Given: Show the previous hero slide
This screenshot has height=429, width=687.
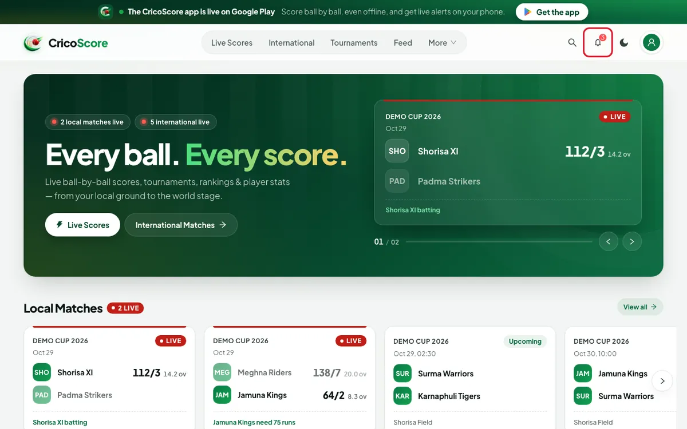Looking at the screenshot, I should coord(609,242).
